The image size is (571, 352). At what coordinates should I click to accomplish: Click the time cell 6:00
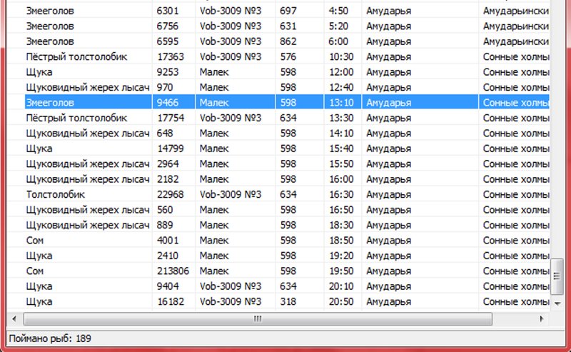[x=338, y=41]
